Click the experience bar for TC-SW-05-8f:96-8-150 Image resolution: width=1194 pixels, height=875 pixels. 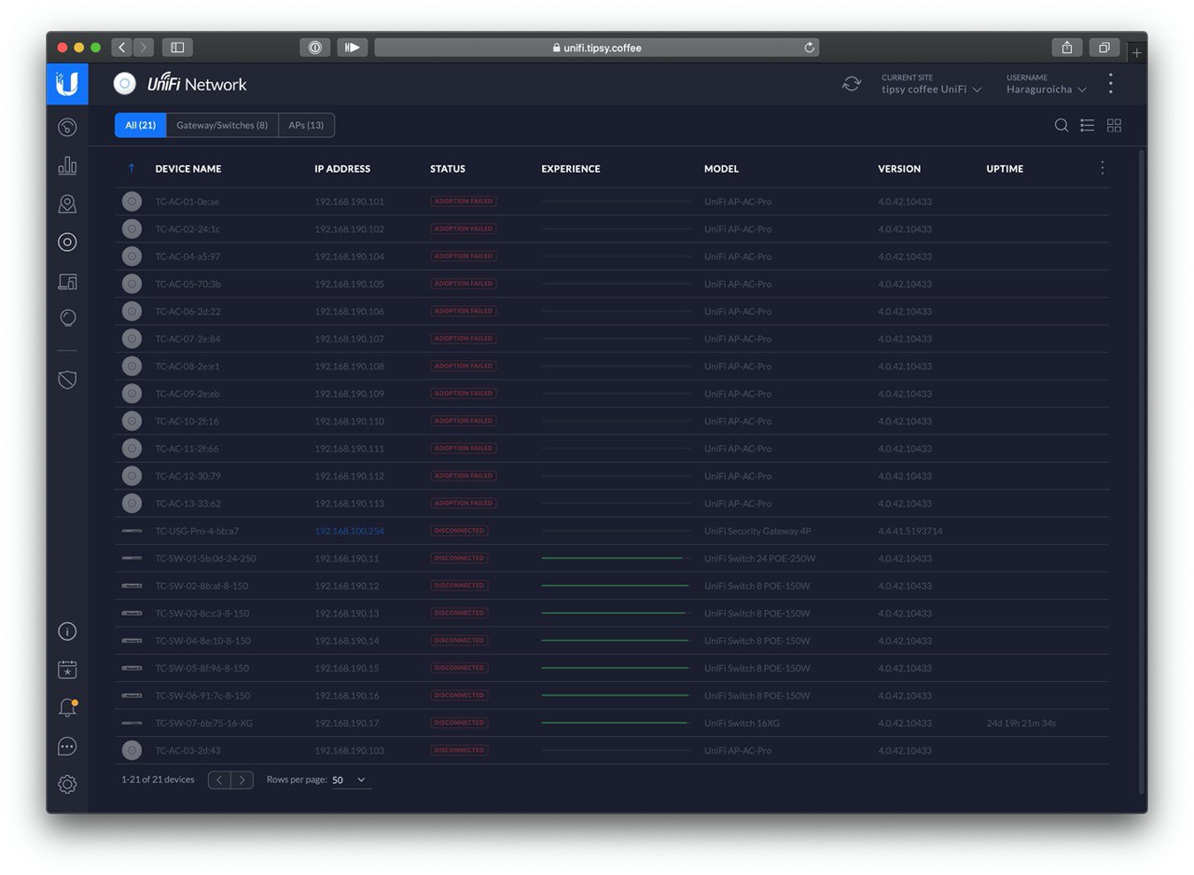[615, 668]
